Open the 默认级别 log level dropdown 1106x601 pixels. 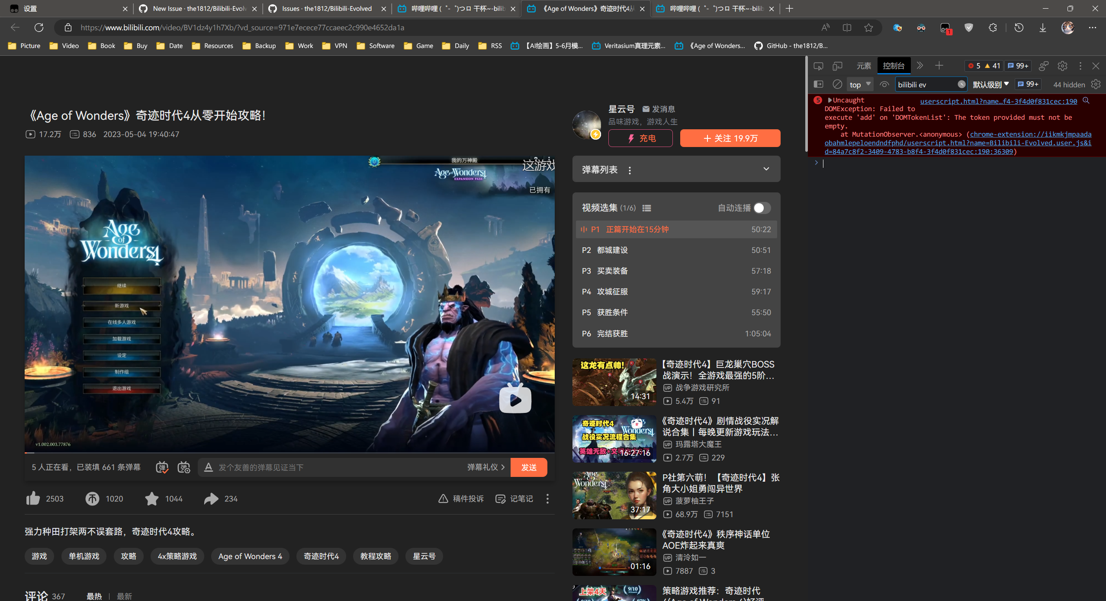pyautogui.click(x=990, y=84)
